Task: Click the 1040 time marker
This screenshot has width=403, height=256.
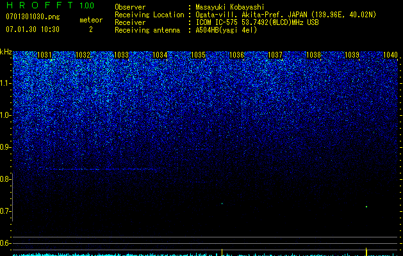Action: click(390, 55)
